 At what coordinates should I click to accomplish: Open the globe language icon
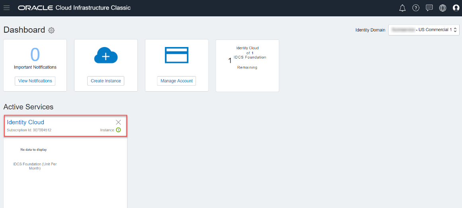click(x=442, y=8)
